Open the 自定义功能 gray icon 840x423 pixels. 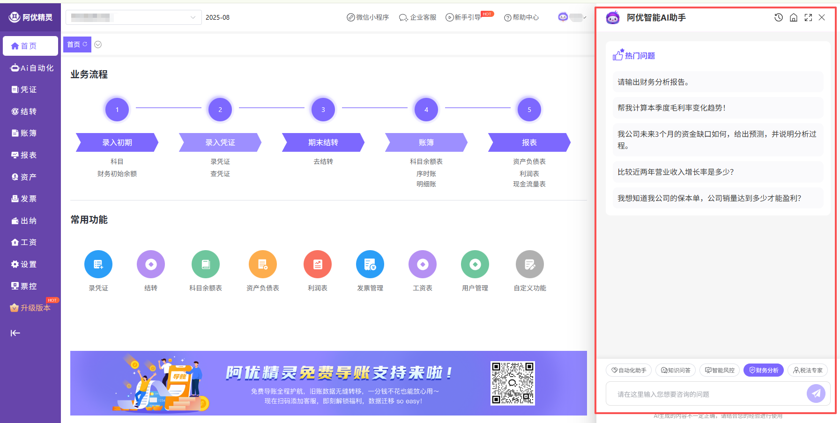click(529, 264)
